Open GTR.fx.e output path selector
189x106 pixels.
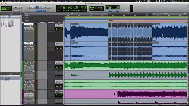59,45
